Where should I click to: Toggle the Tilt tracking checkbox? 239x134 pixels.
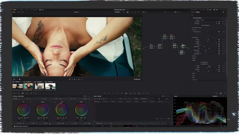pos(124,99)
